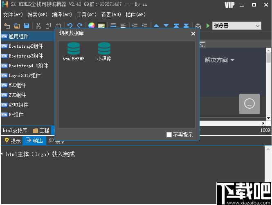Open the 工具(&T) menu

[87, 15]
